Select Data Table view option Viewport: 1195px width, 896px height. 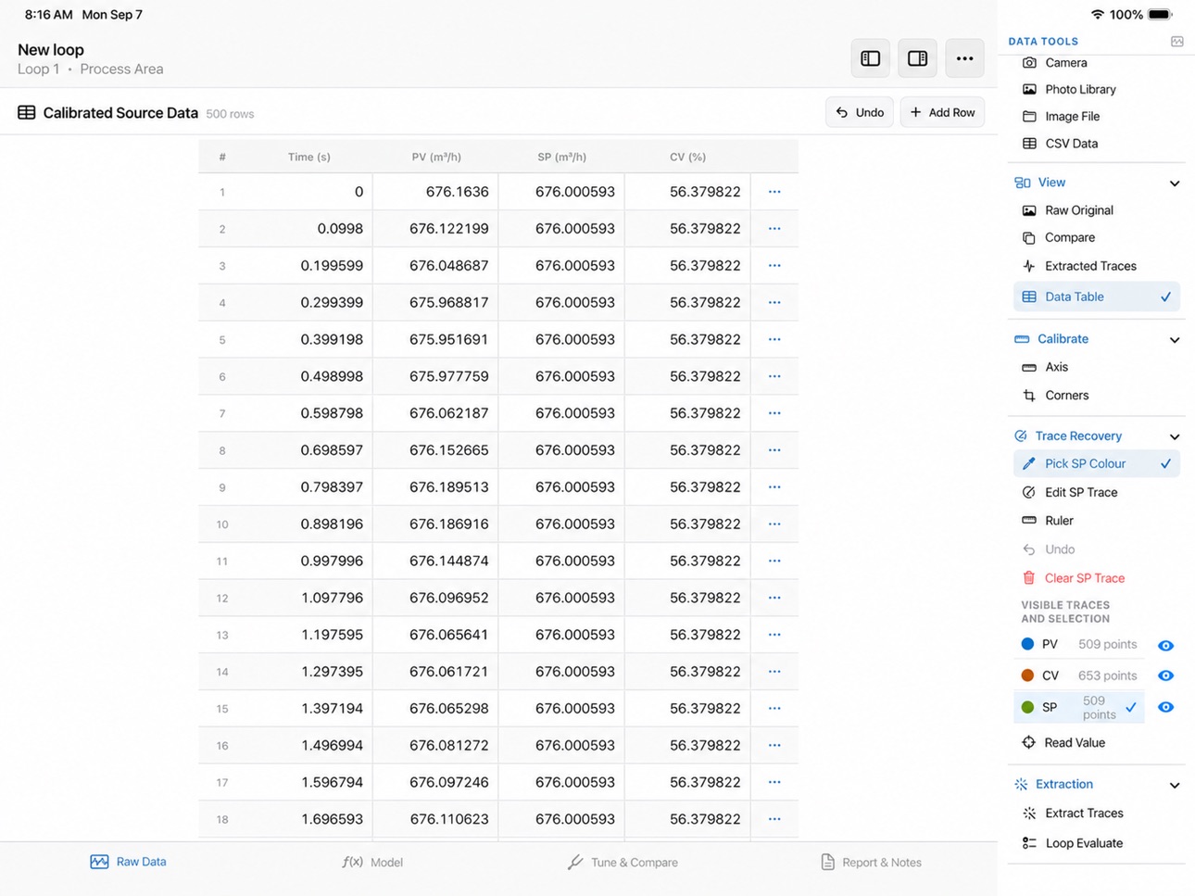click(x=1097, y=297)
